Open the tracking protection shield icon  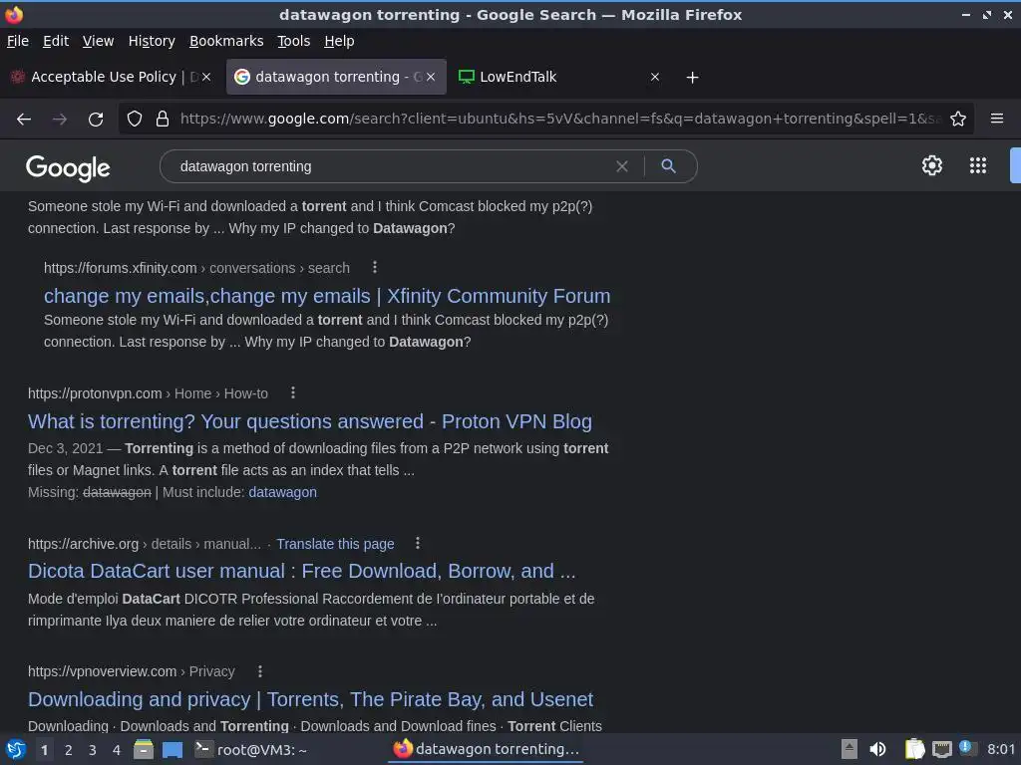coord(135,119)
